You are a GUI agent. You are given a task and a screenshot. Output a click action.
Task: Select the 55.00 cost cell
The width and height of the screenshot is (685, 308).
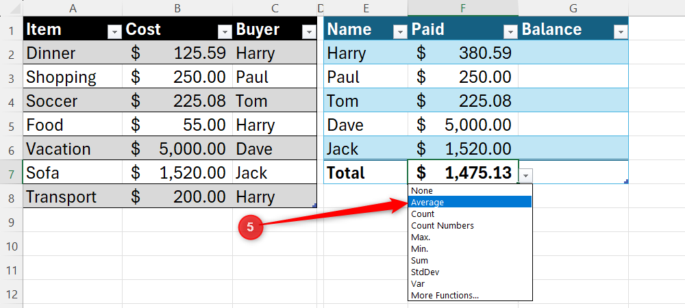tap(177, 125)
